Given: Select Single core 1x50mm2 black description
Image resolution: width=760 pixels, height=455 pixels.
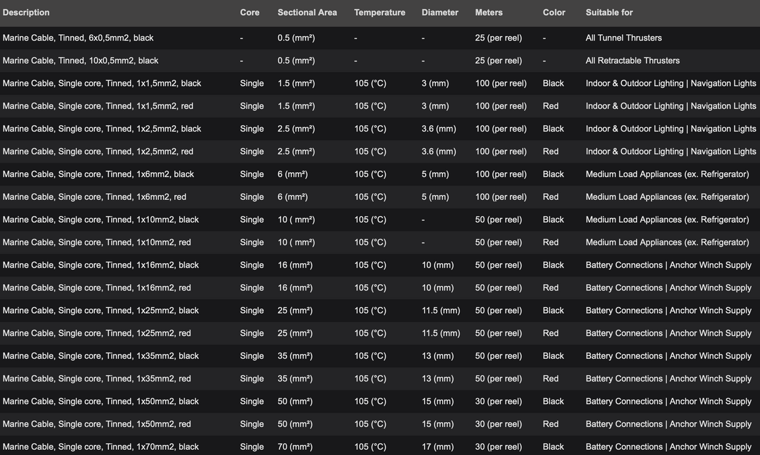Looking at the screenshot, I should 101,401.
